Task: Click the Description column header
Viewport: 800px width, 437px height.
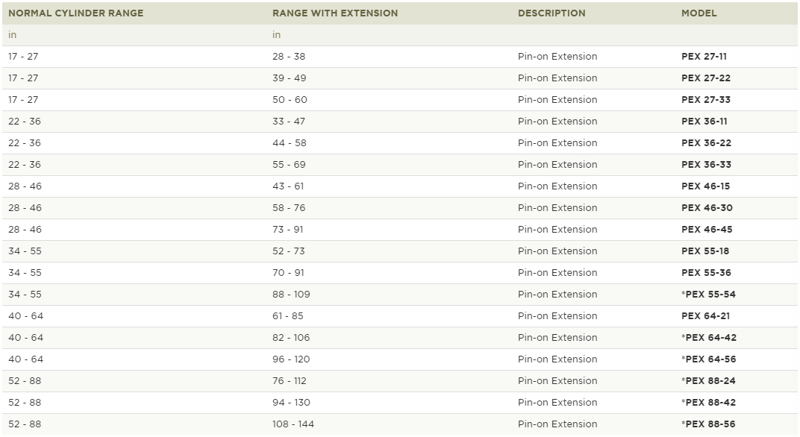Action: coord(551,13)
